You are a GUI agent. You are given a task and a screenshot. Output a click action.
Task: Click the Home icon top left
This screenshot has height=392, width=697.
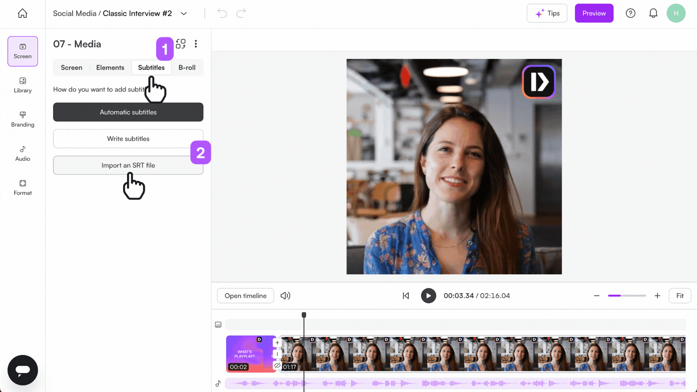(x=22, y=13)
